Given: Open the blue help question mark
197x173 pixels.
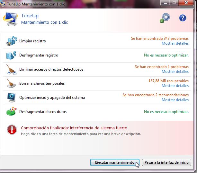Looking at the screenshot, I should [x=183, y=18].
